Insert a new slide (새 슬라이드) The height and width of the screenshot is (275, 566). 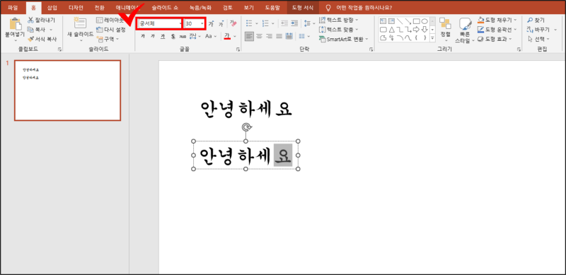pos(80,30)
